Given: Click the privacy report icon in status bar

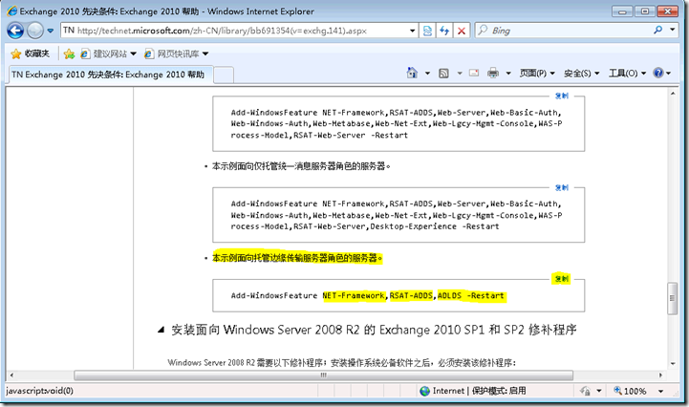Looking at the screenshot, I should tap(585, 391).
